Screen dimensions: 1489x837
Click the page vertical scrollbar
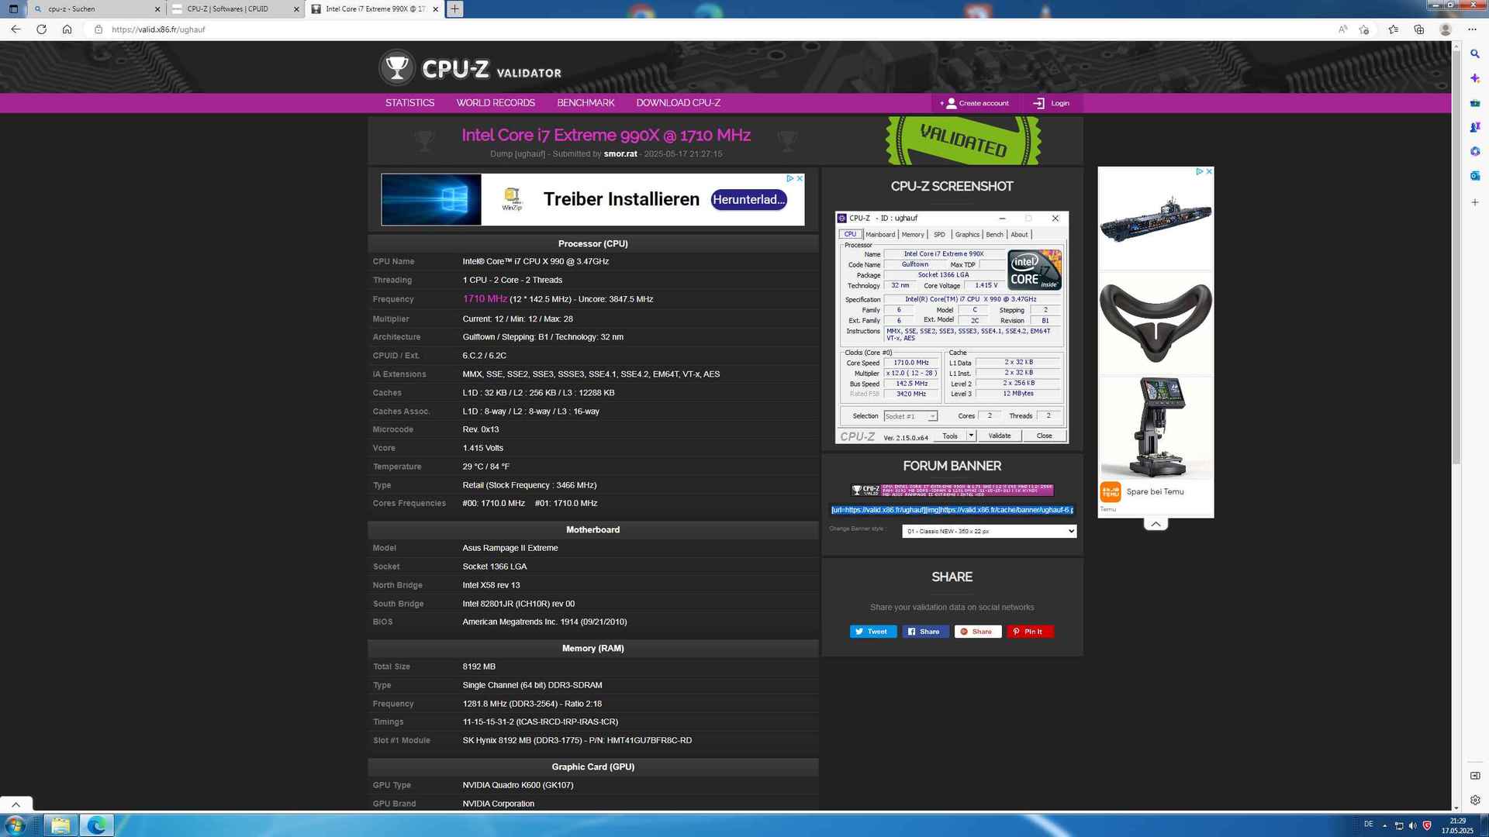coord(1456,256)
